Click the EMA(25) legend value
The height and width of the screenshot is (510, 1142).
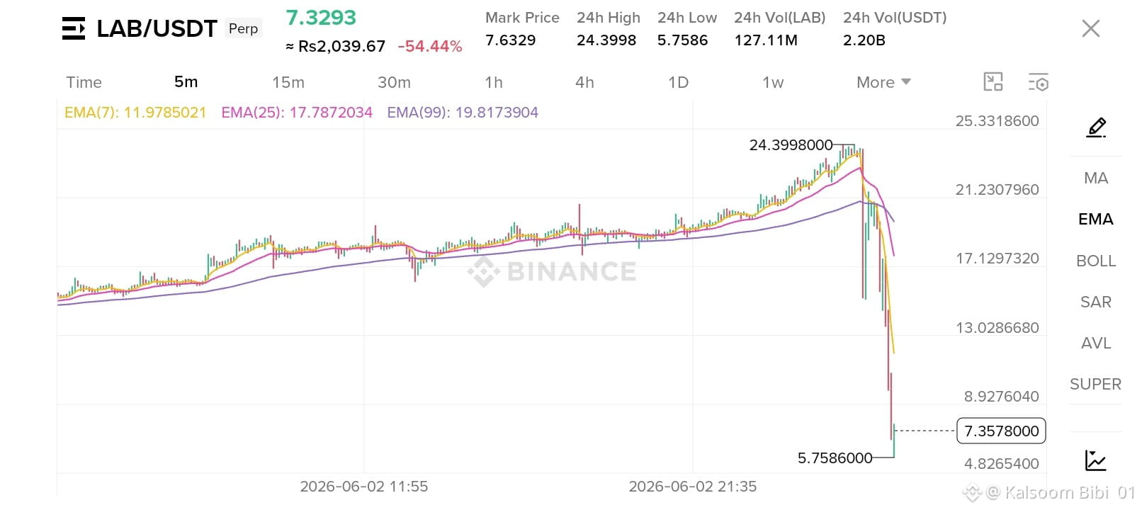coord(297,113)
